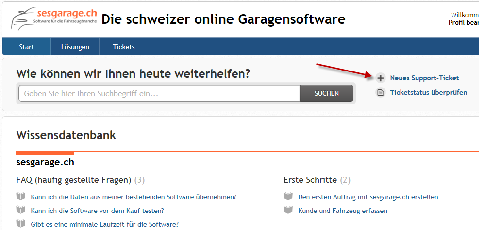Image resolution: width=485 pixels, height=230 pixels.
Task: Open 'Gibt es eine minimale Laufzeit' article
Action: coord(104,224)
